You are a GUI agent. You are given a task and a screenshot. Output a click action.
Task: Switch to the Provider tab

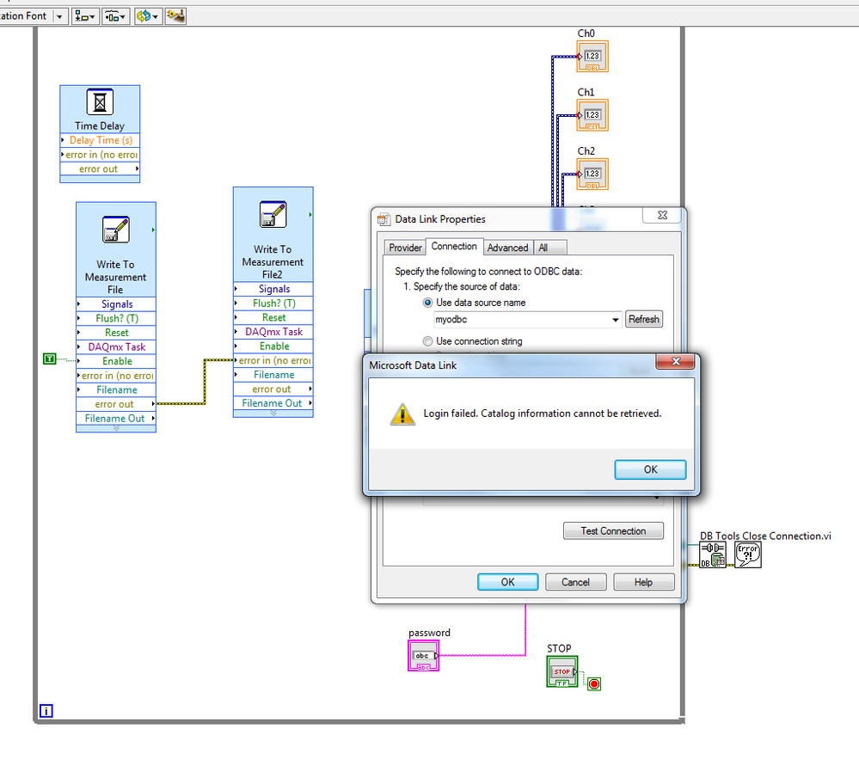(405, 248)
